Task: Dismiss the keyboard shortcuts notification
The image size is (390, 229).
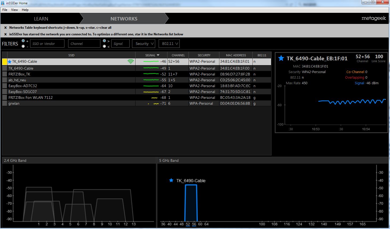Action: point(5,28)
